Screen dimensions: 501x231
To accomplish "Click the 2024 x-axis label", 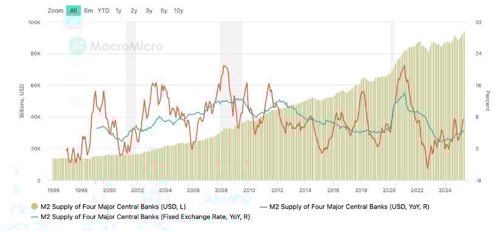I will pyautogui.click(x=445, y=191).
